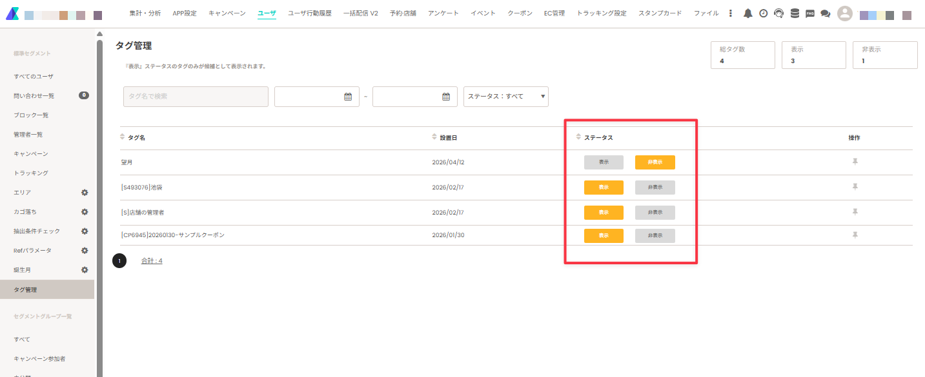The image size is (925, 377).
Task: Open ユーザ行動履歴 in the top menu
Action: pyautogui.click(x=310, y=14)
